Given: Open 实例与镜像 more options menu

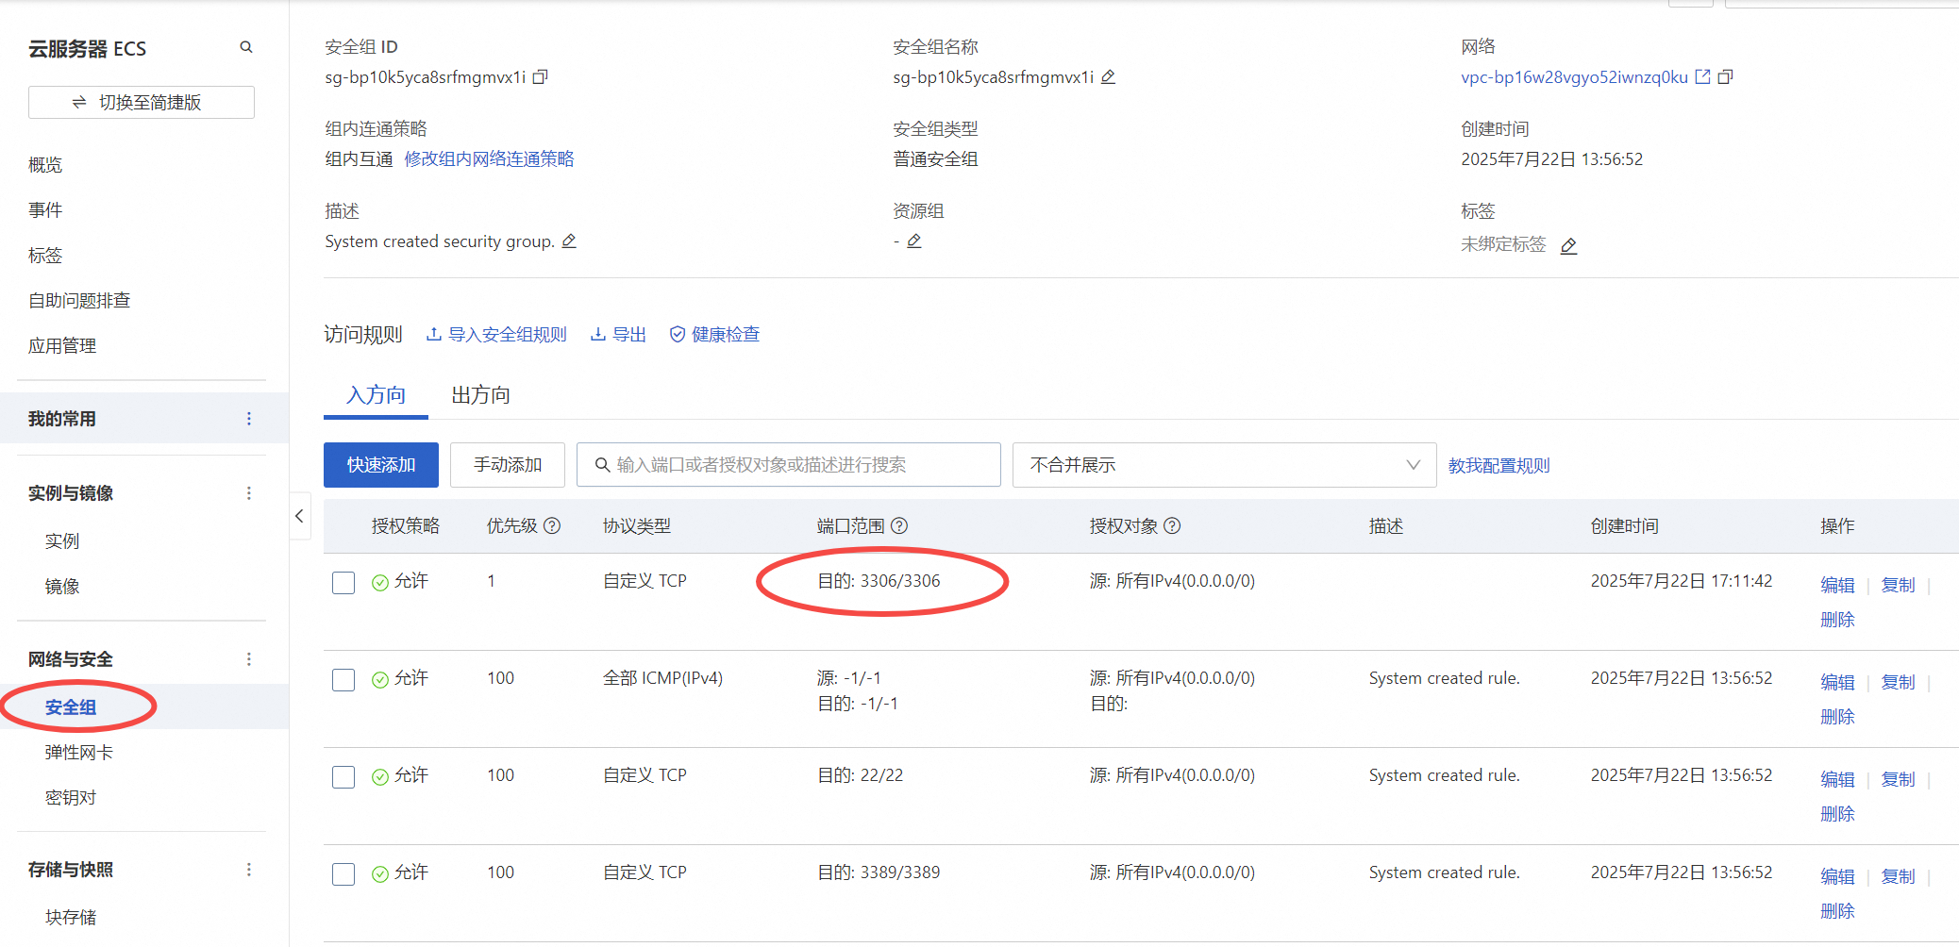Looking at the screenshot, I should click(x=249, y=493).
